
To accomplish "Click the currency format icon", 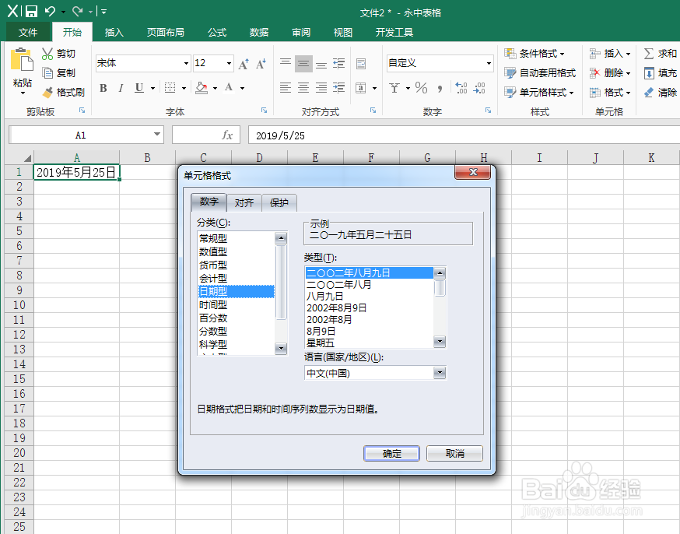I will pos(394,88).
